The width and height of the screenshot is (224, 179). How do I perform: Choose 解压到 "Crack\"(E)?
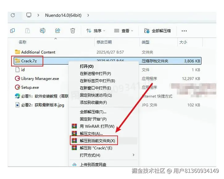tap(96, 148)
